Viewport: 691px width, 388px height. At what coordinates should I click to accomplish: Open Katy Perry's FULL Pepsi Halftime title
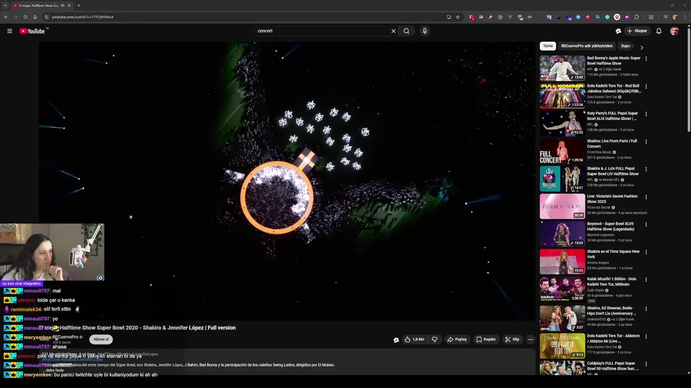tap(613, 116)
